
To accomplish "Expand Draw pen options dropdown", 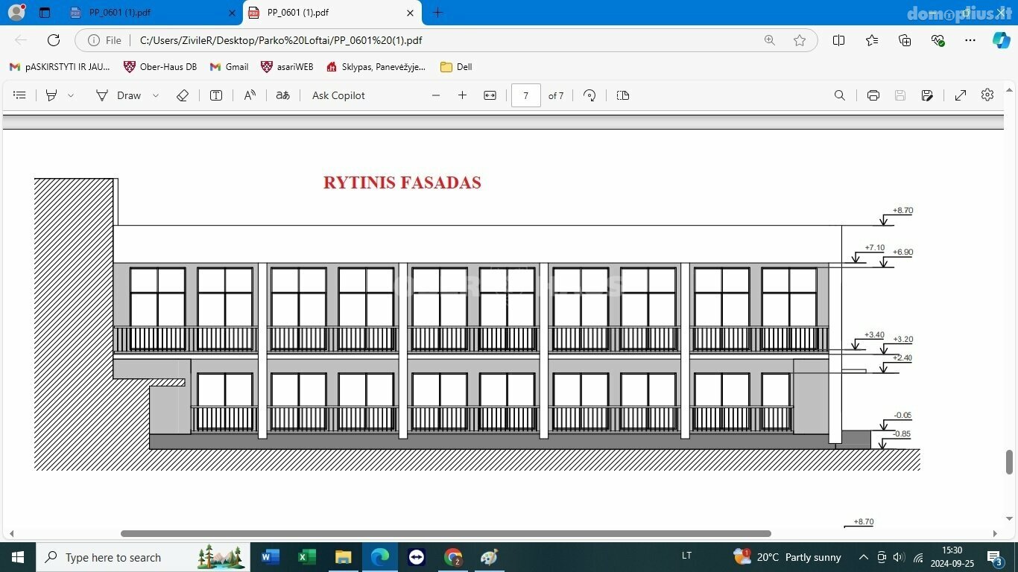I will pos(156,95).
